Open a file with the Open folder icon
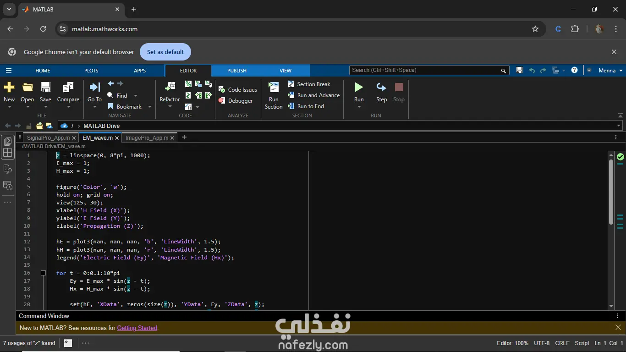Screen dimensions: 626x352 pos(27,87)
